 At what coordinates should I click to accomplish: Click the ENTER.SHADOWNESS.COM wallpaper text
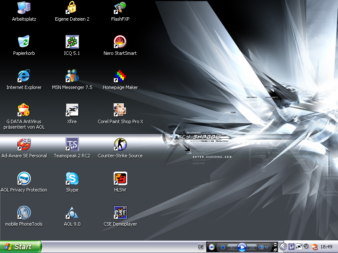(x=212, y=157)
